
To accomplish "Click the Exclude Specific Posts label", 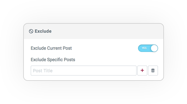I will 53,60.
